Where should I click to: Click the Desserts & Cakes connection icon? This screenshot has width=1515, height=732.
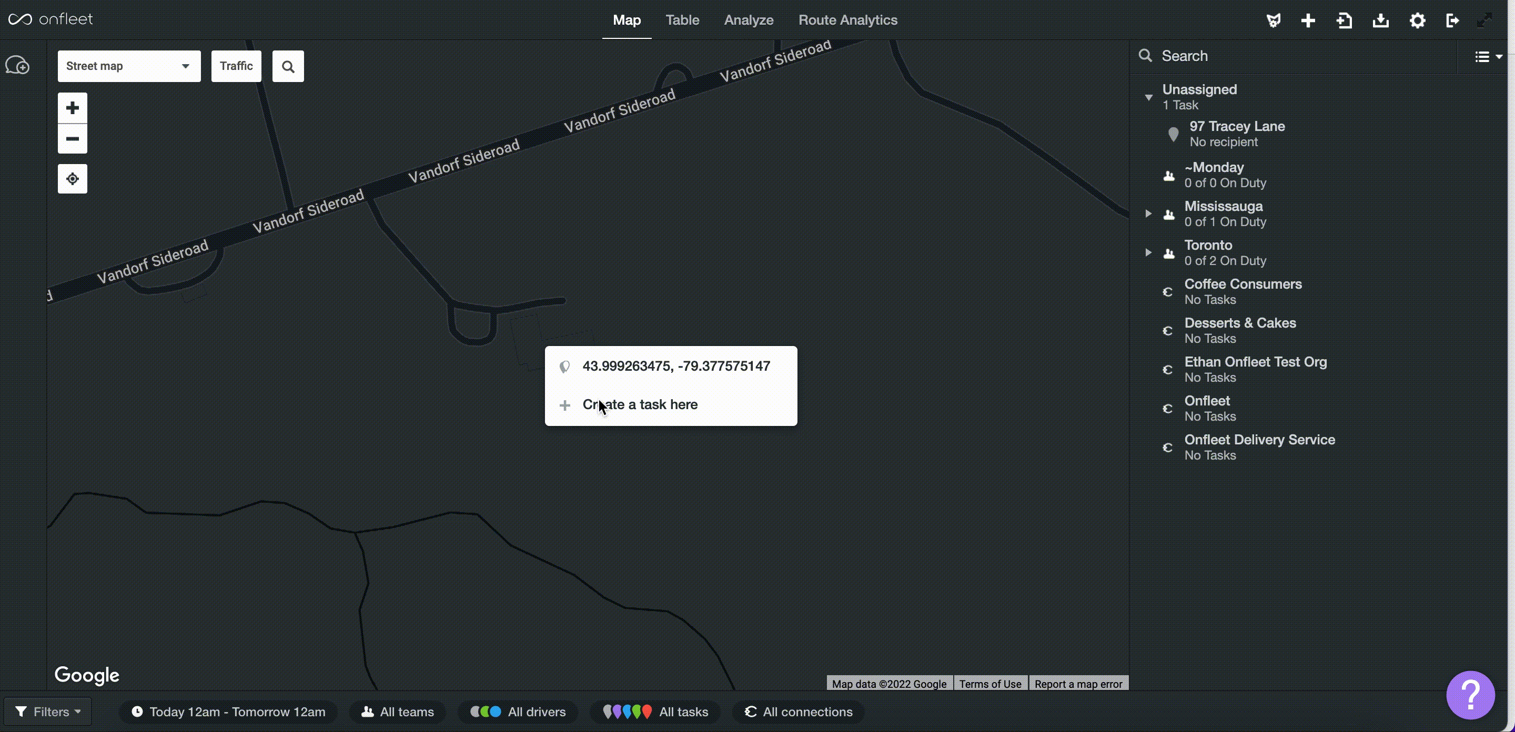tap(1168, 330)
